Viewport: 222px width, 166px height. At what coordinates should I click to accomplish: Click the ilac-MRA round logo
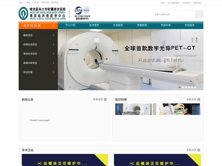(87, 10)
